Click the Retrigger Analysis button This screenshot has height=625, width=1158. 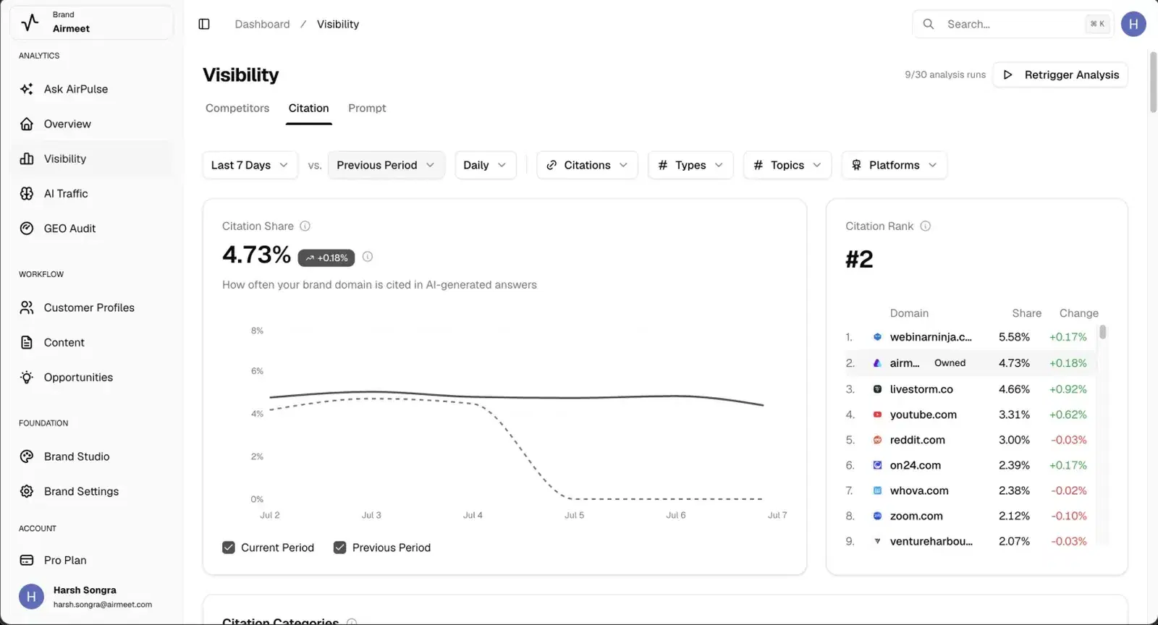tap(1060, 75)
